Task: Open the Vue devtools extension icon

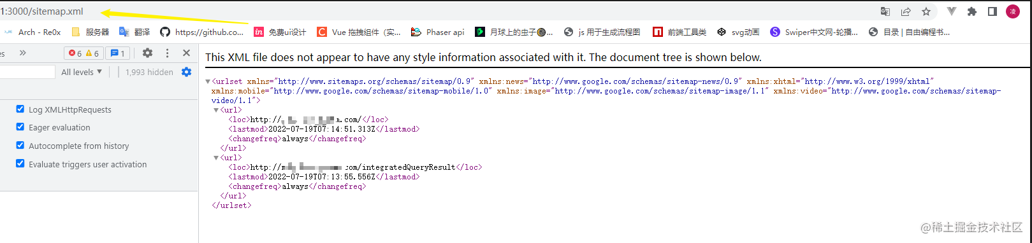Action: 952,11
